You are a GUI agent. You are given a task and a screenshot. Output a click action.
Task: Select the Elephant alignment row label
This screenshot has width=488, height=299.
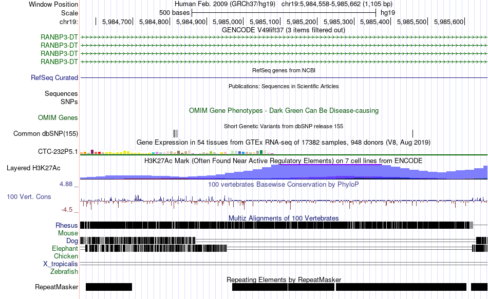(x=65, y=249)
